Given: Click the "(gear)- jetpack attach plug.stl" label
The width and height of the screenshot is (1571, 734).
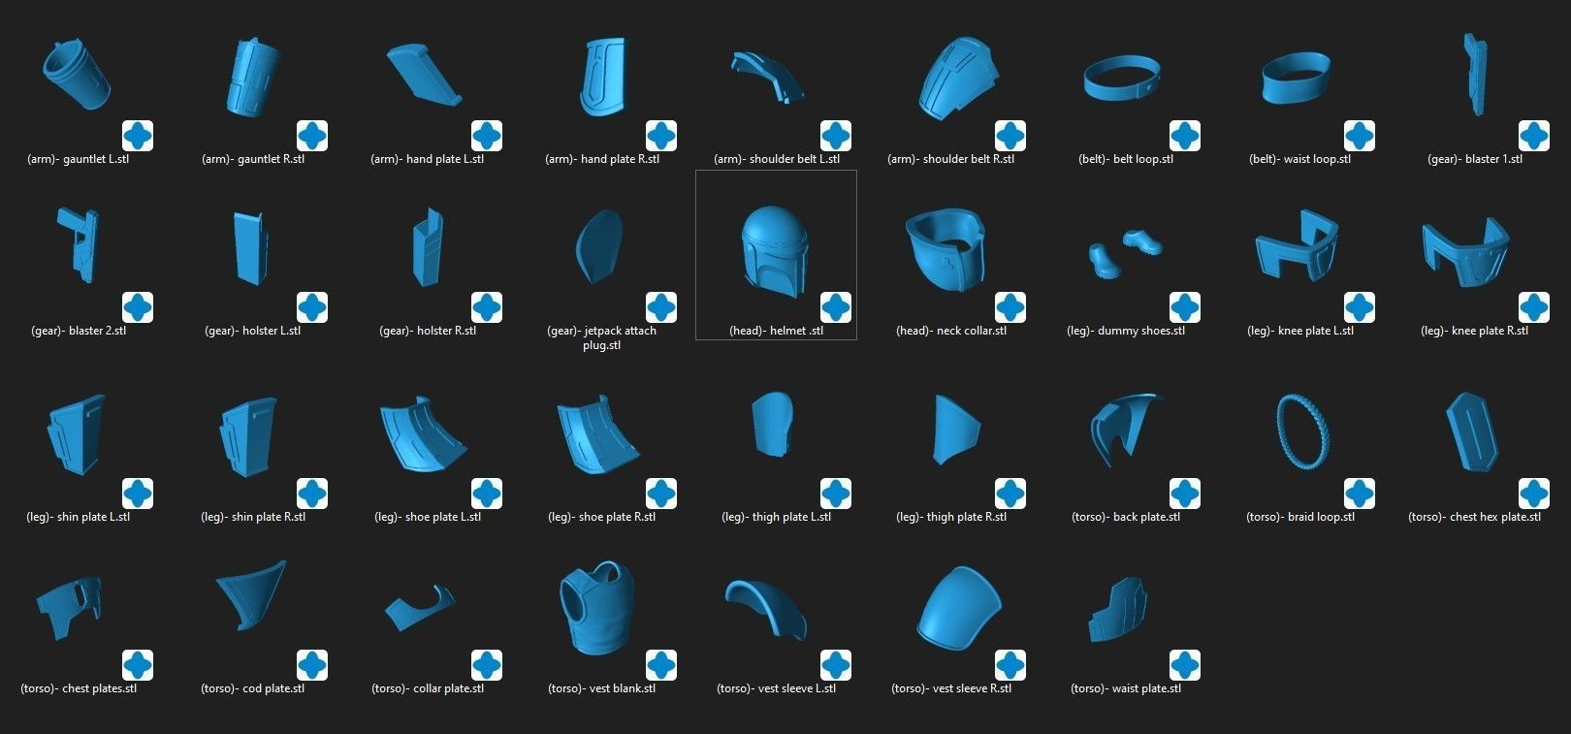Looking at the screenshot, I should pos(602,337).
